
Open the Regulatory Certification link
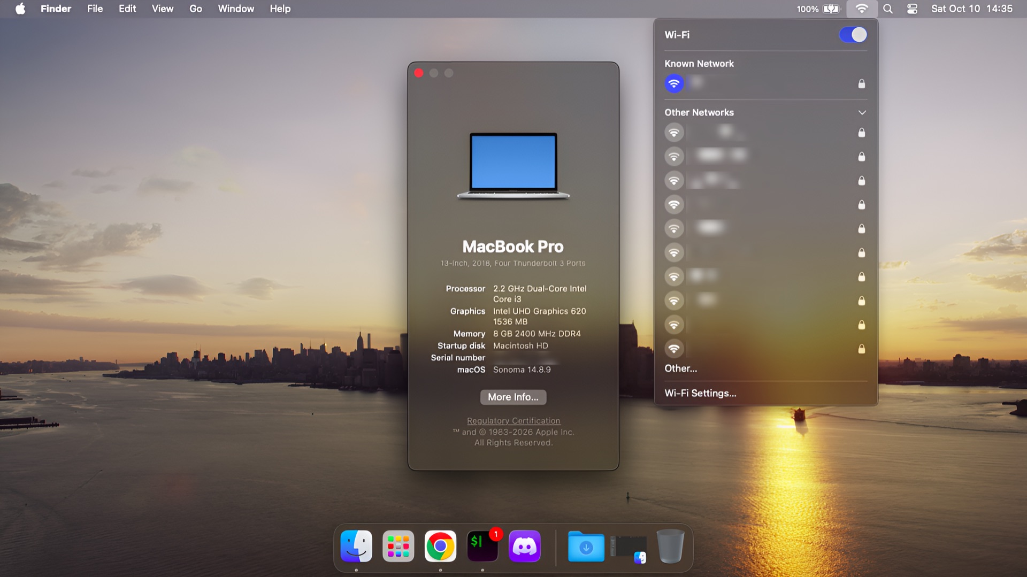click(x=513, y=421)
